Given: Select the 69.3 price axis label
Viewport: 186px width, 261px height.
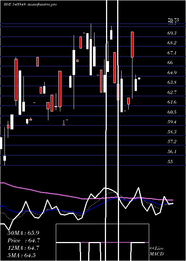Looking at the screenshot, I should click(172, 33).
